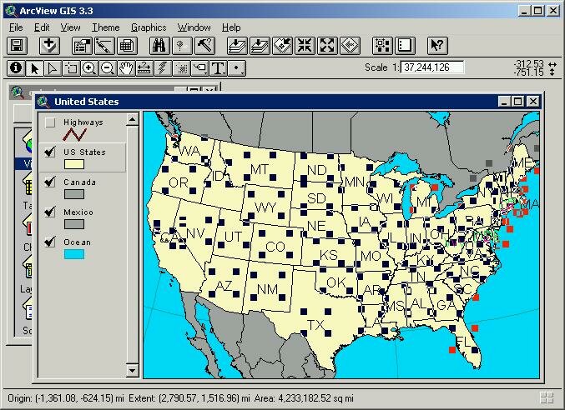Maximize the United States view window

click(x=517, y=102)
